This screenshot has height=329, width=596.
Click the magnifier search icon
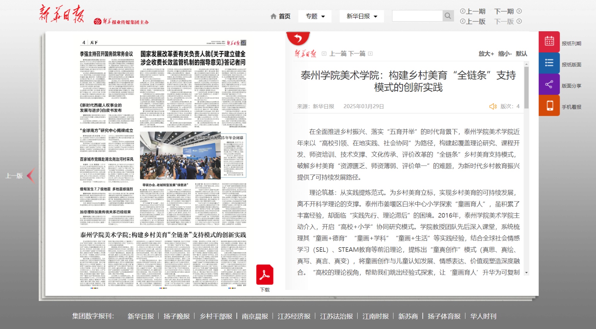[x=448, y=16]
